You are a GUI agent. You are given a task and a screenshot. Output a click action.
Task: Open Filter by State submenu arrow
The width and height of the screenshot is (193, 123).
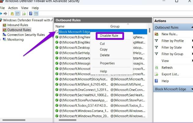(192, 47)
